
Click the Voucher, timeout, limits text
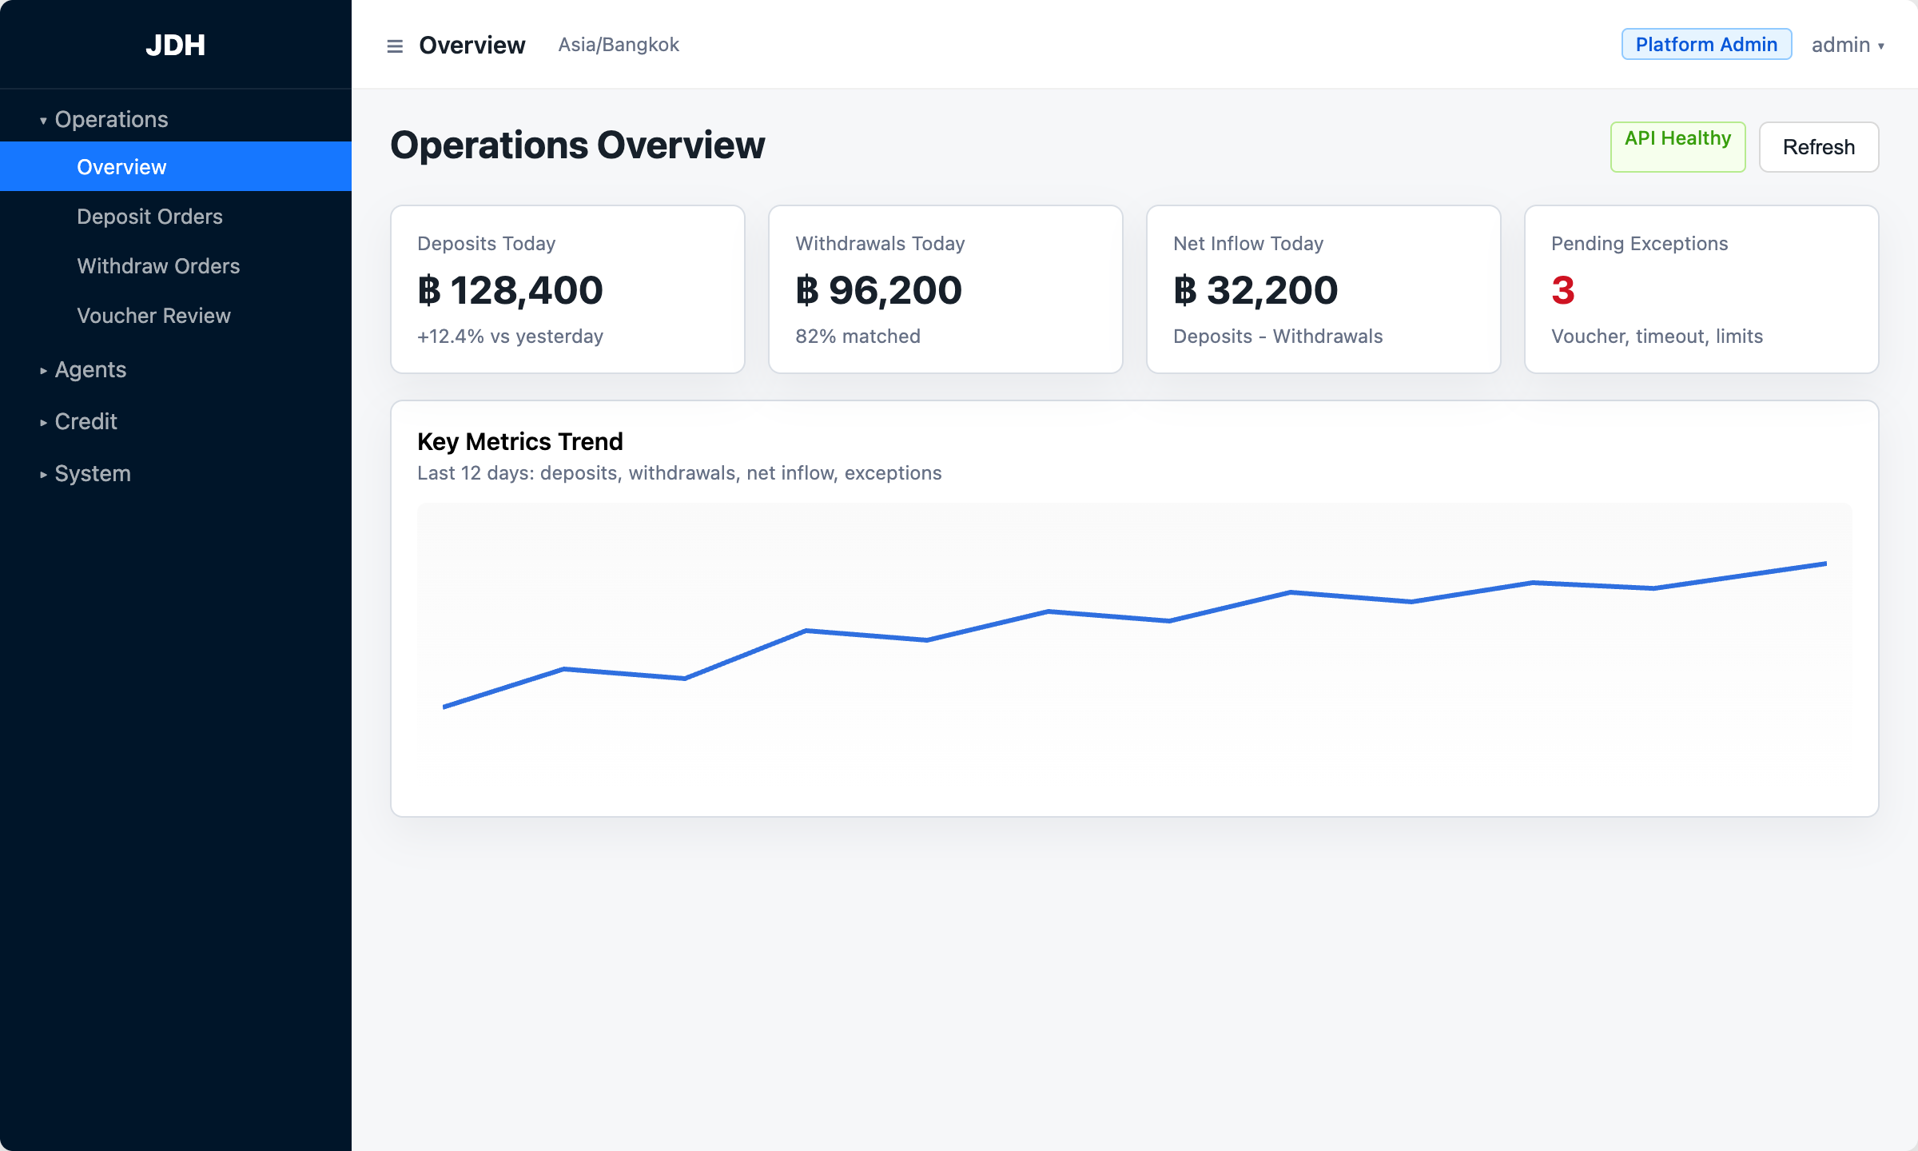click(1657, 336)
